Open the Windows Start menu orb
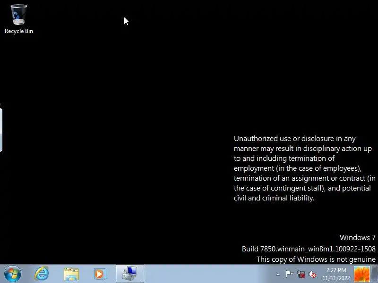 13,274
